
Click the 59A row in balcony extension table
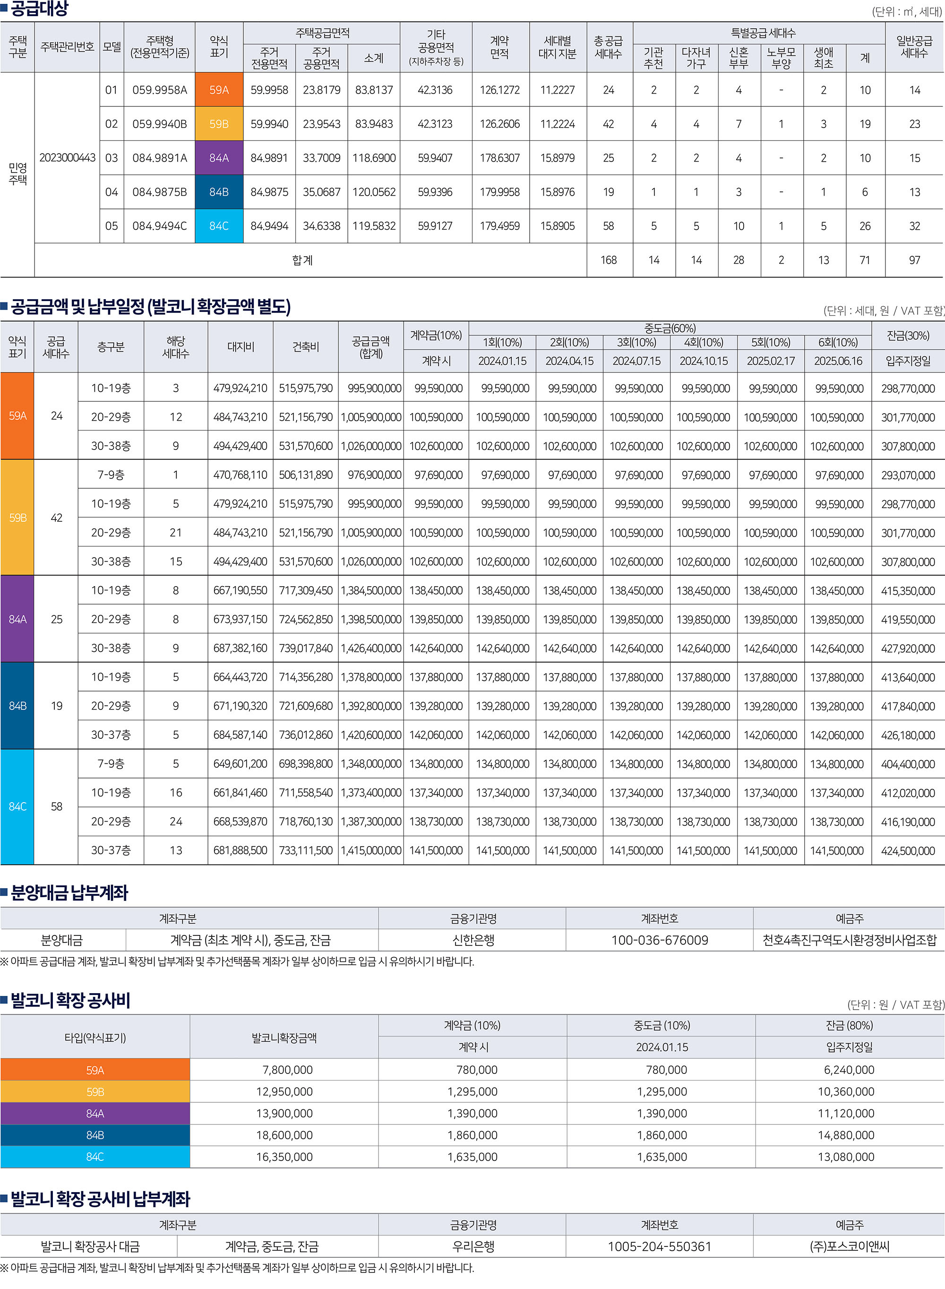95,1070
